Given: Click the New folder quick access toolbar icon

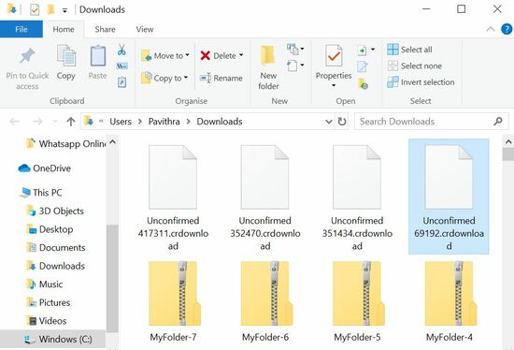Looking at the screenshot, I should 50,9.
